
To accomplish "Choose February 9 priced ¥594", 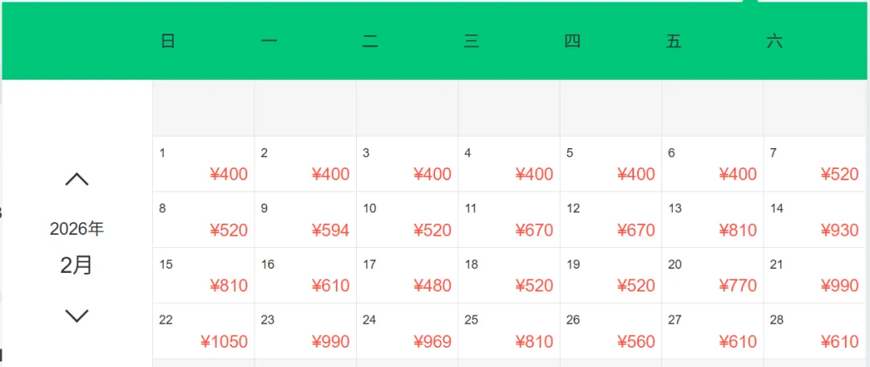I will pos(305,220).
